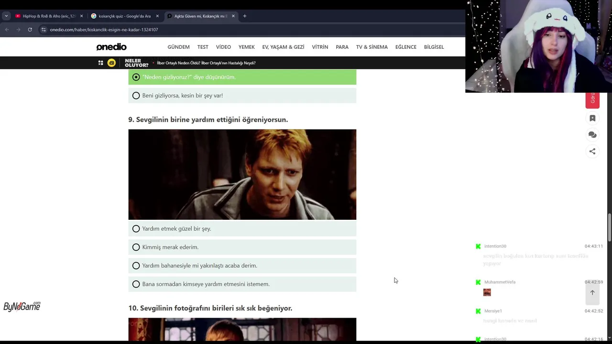Jump to top with the up arrow button
Viewport: 612px width, 344px height.
click(x=592, y=293)
